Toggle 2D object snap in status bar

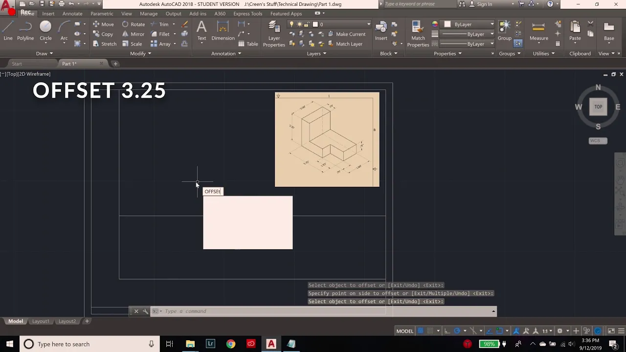tap(499, 331)
